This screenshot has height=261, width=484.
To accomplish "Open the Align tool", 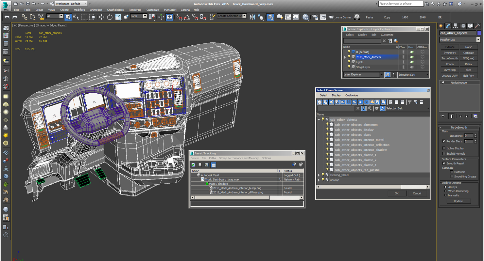I will tap(261, 17).
